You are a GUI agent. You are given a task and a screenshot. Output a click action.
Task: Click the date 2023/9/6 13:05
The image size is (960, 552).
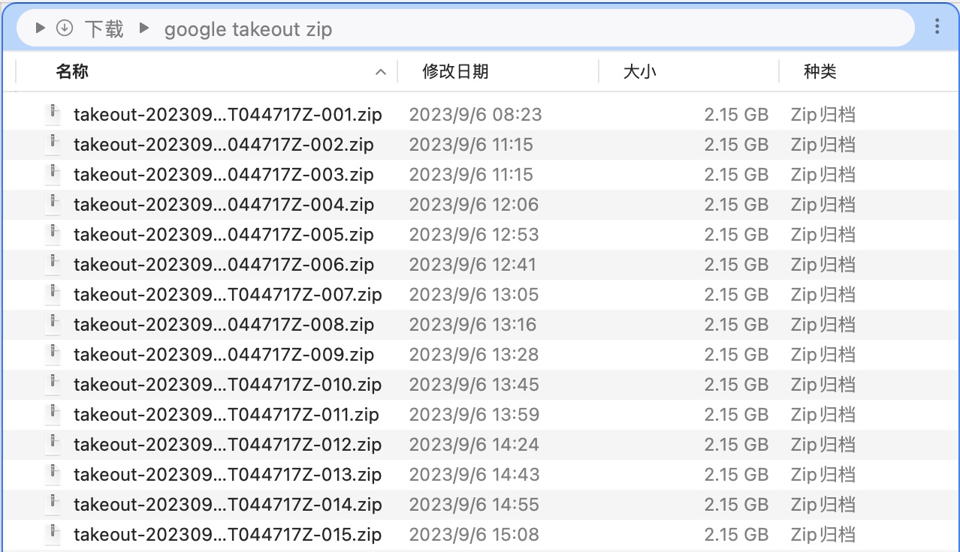pyautogui.click(x=473, y=295)
